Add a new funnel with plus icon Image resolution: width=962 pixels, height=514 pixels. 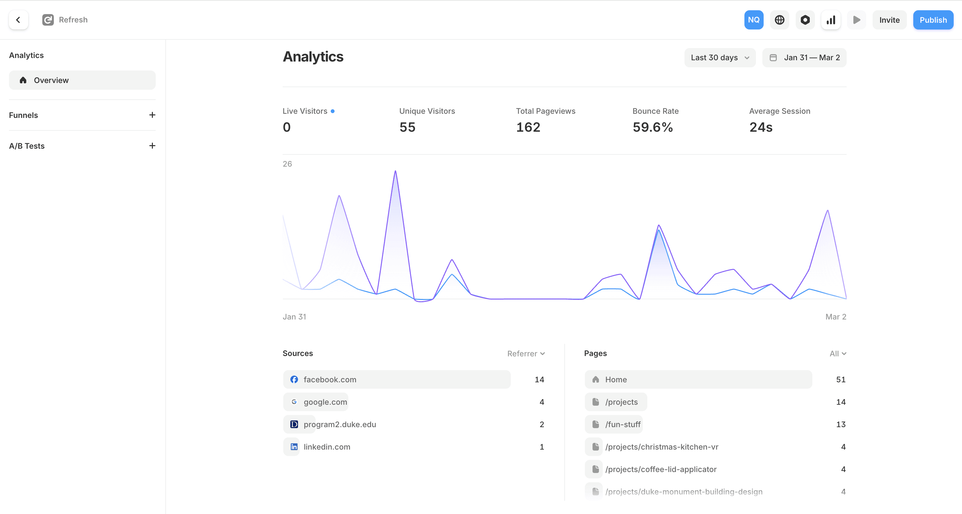152,115
